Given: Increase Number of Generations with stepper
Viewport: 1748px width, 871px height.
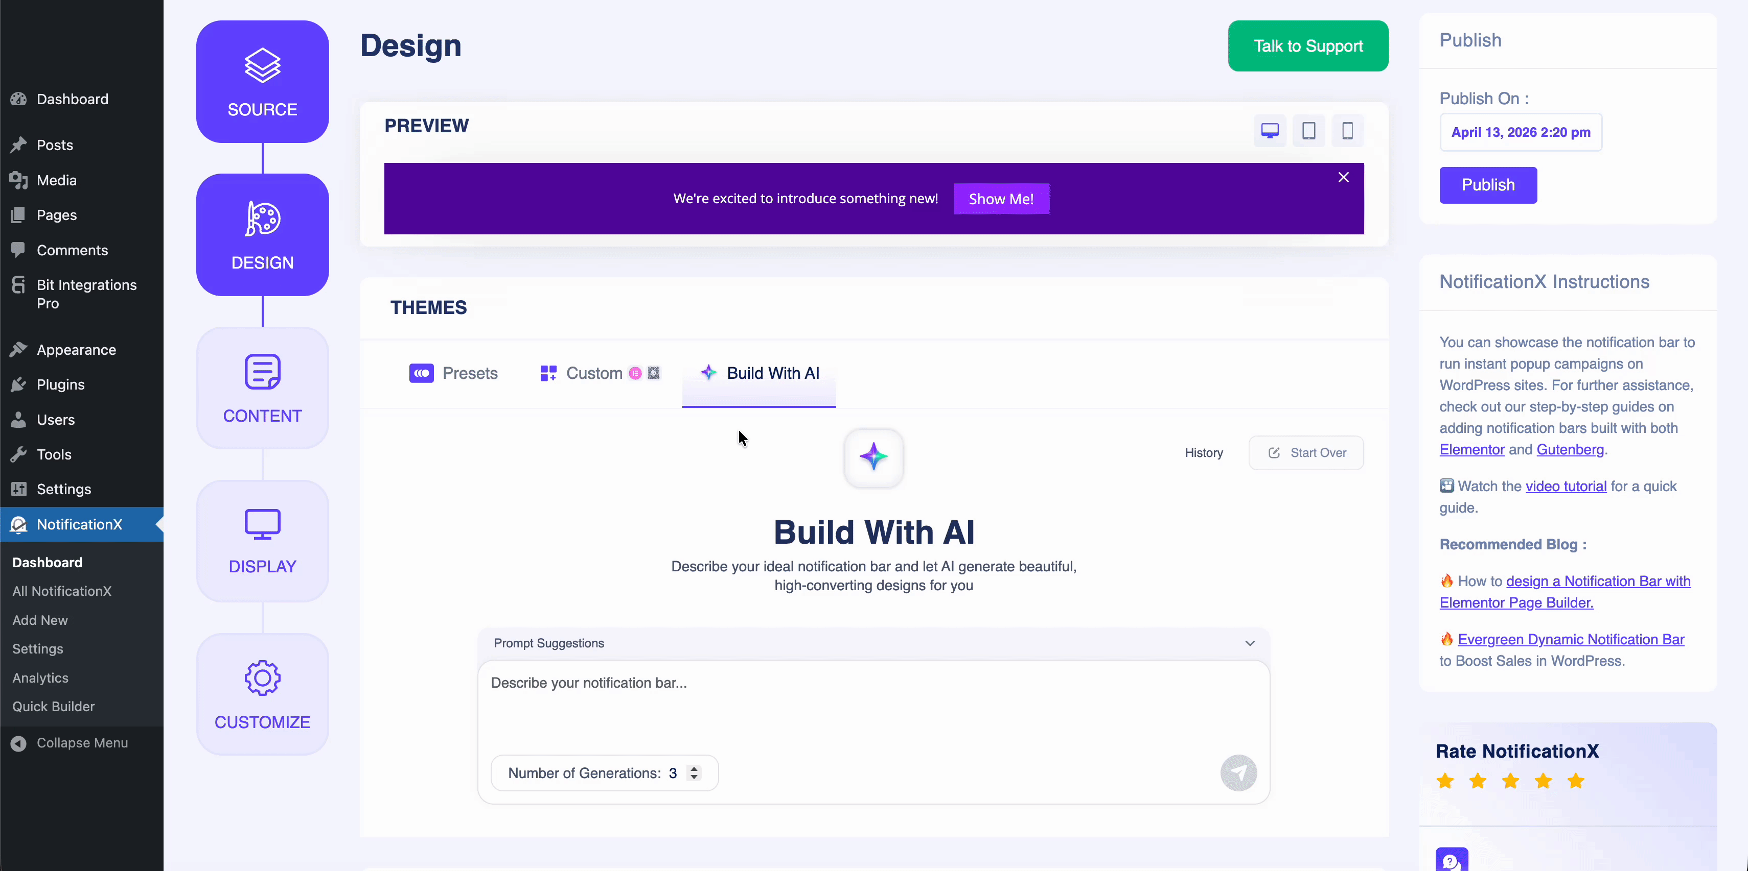Looking at the screenshot, I should [694, 768].
